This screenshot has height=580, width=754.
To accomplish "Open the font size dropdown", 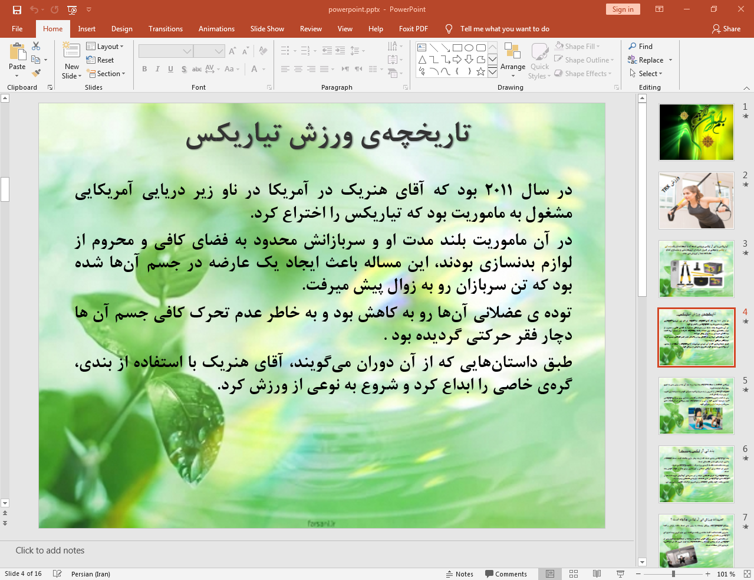I will point(219,51).
